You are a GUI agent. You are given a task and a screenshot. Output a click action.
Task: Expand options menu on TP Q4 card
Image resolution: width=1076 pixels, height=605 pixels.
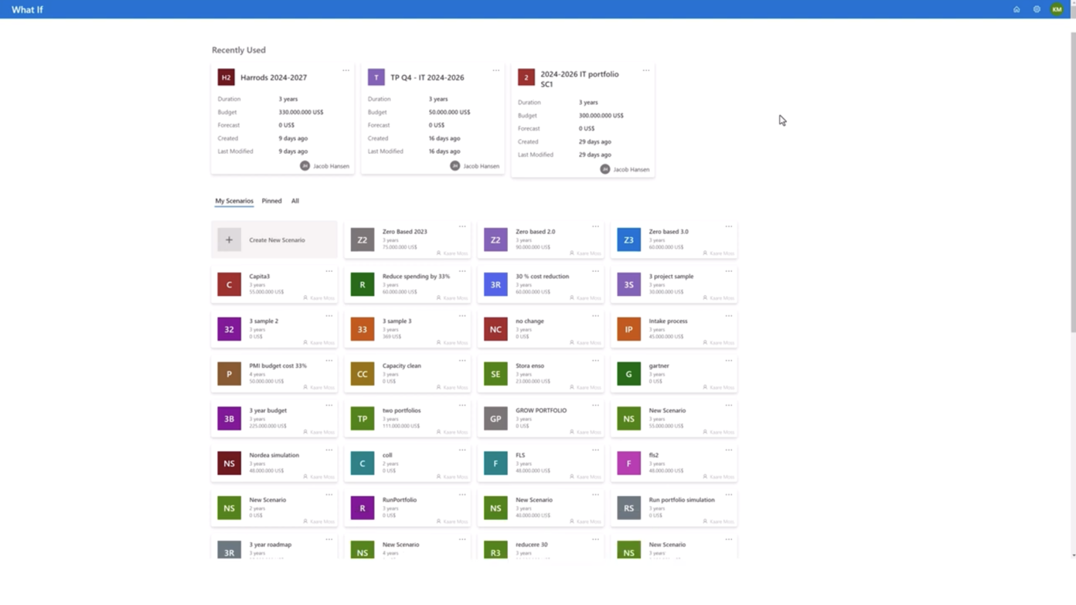496,70
